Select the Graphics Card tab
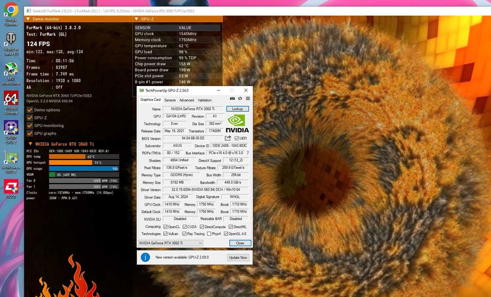This screenshot has width=491, height=297. pyautogui.click(x=150, y=100)
